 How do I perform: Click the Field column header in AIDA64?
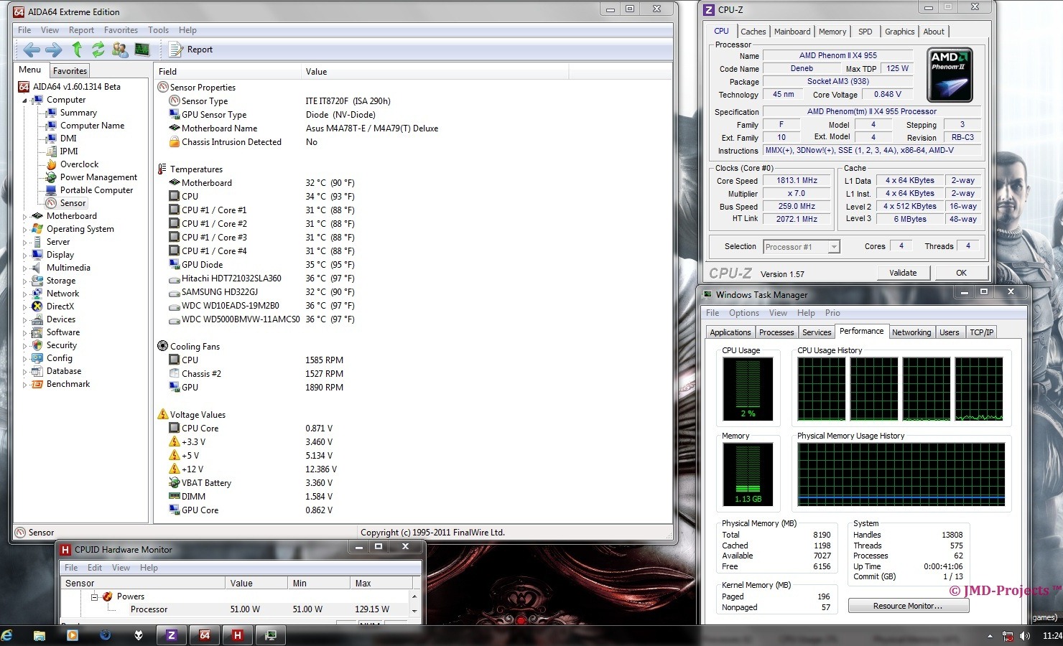(228, 72)
